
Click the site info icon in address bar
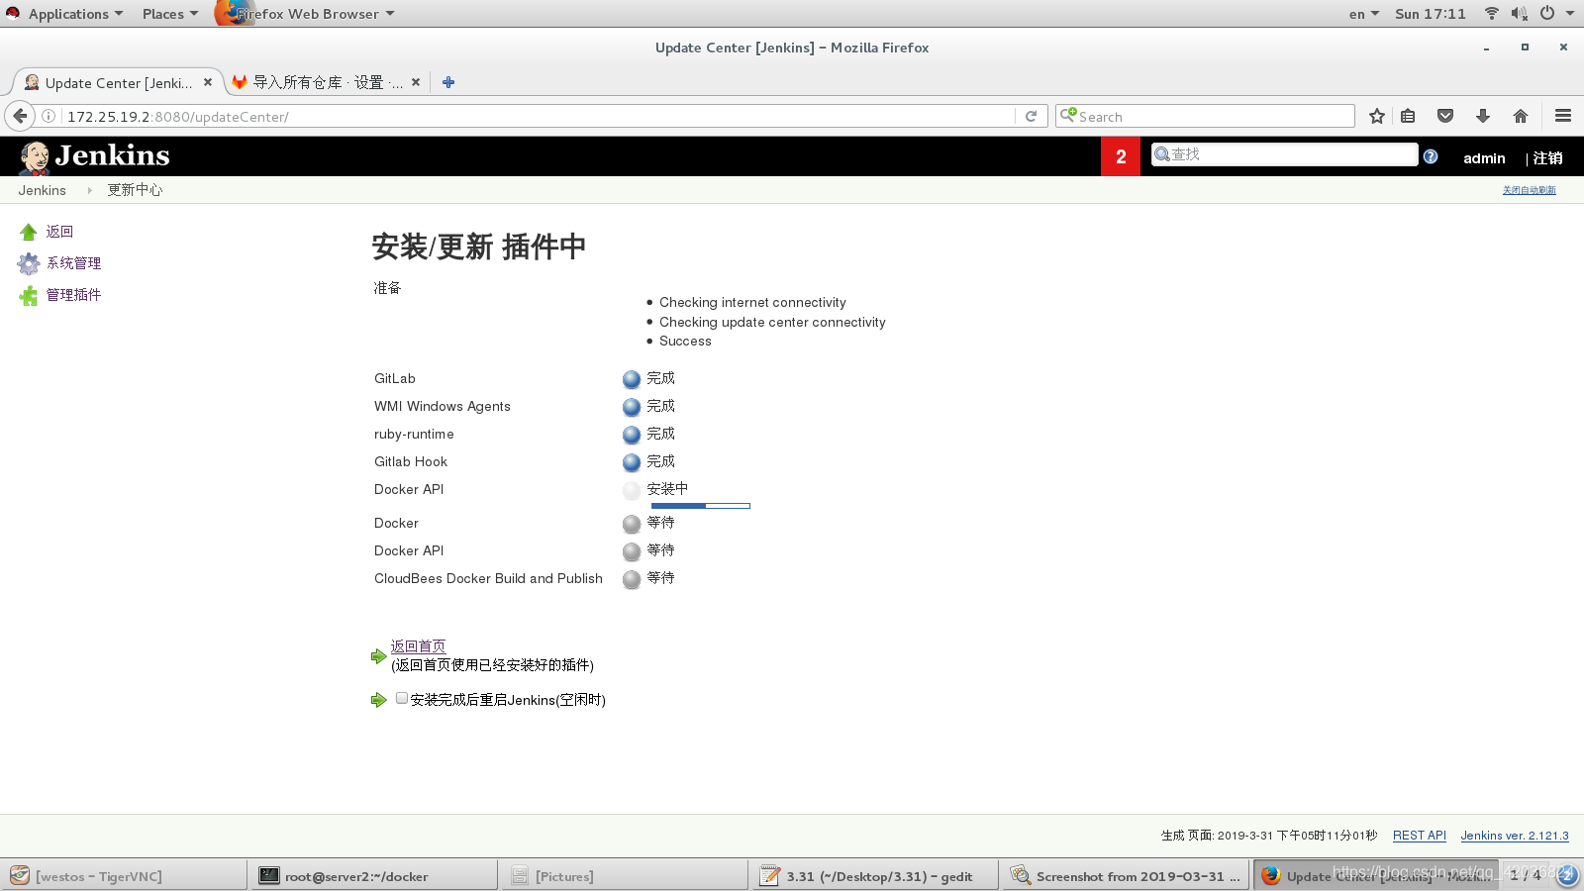click(49, 116)
